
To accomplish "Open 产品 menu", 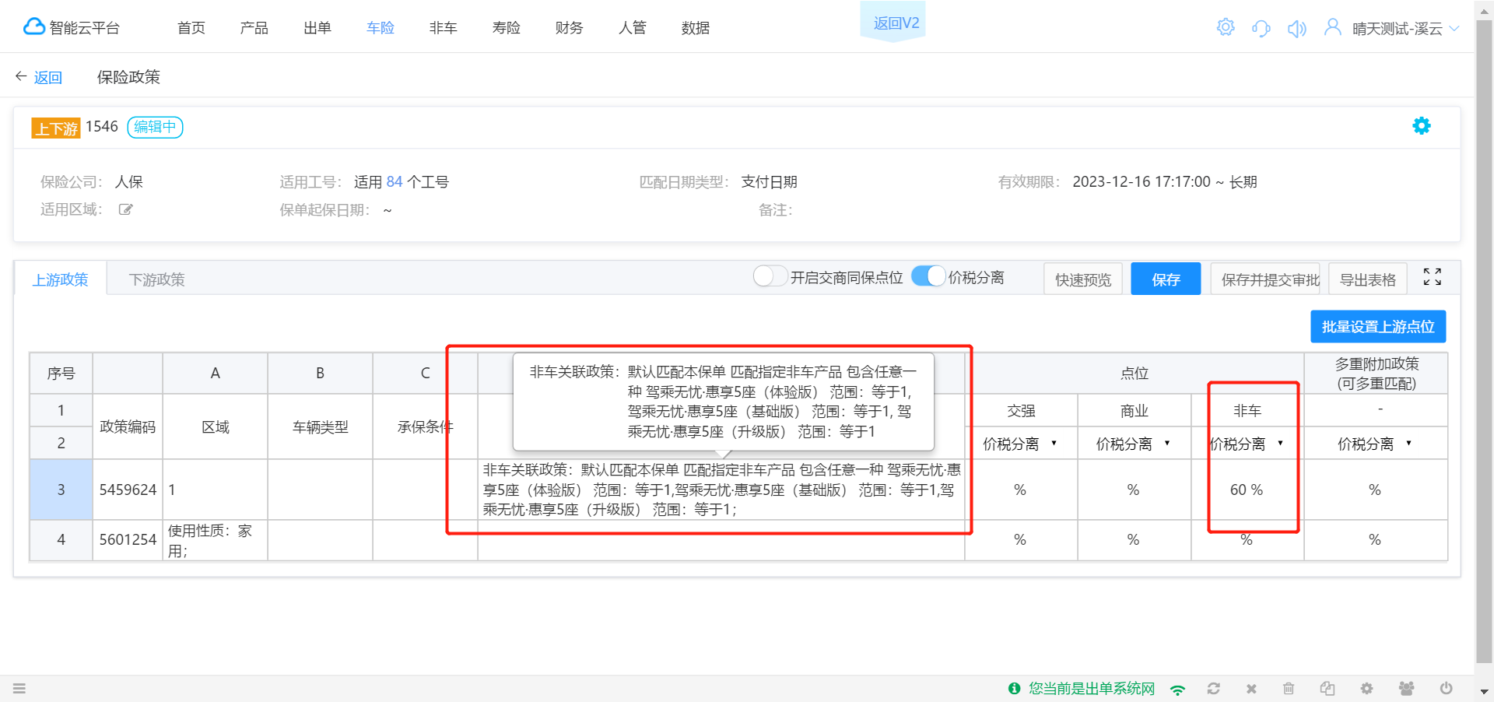I will [x=254, y=28].
